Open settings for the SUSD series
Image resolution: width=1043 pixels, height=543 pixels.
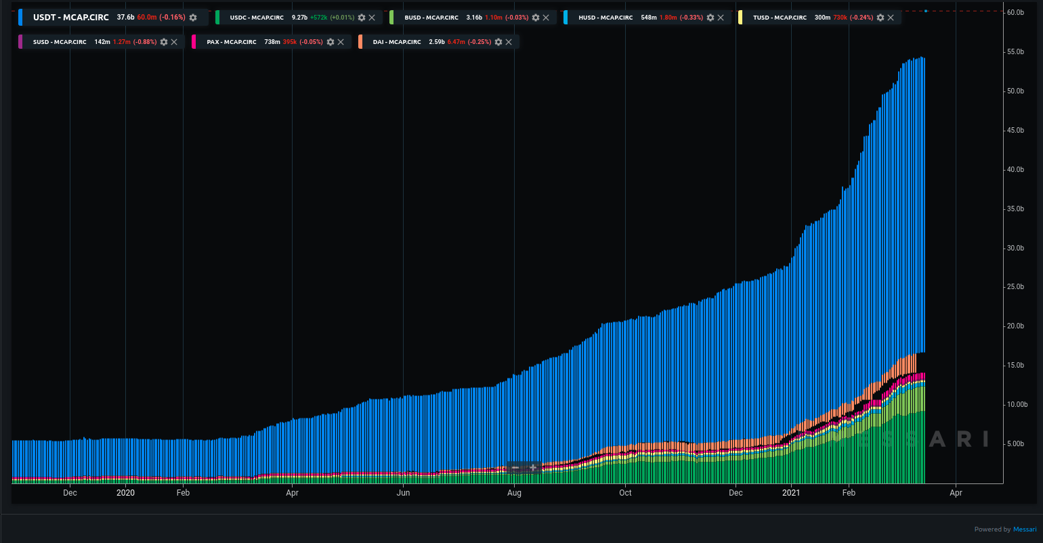click(x=164, y=41)
